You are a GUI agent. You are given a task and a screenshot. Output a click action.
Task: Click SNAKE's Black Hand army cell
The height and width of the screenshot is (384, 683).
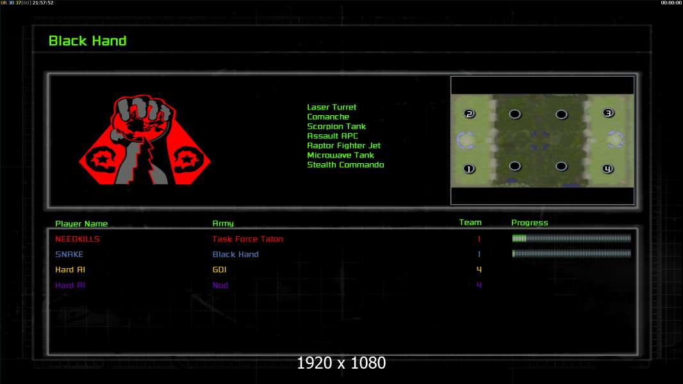(x=235, y=255)
